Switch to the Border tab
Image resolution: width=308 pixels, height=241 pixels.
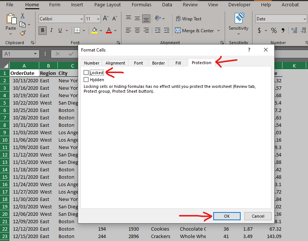pos(158,63)
